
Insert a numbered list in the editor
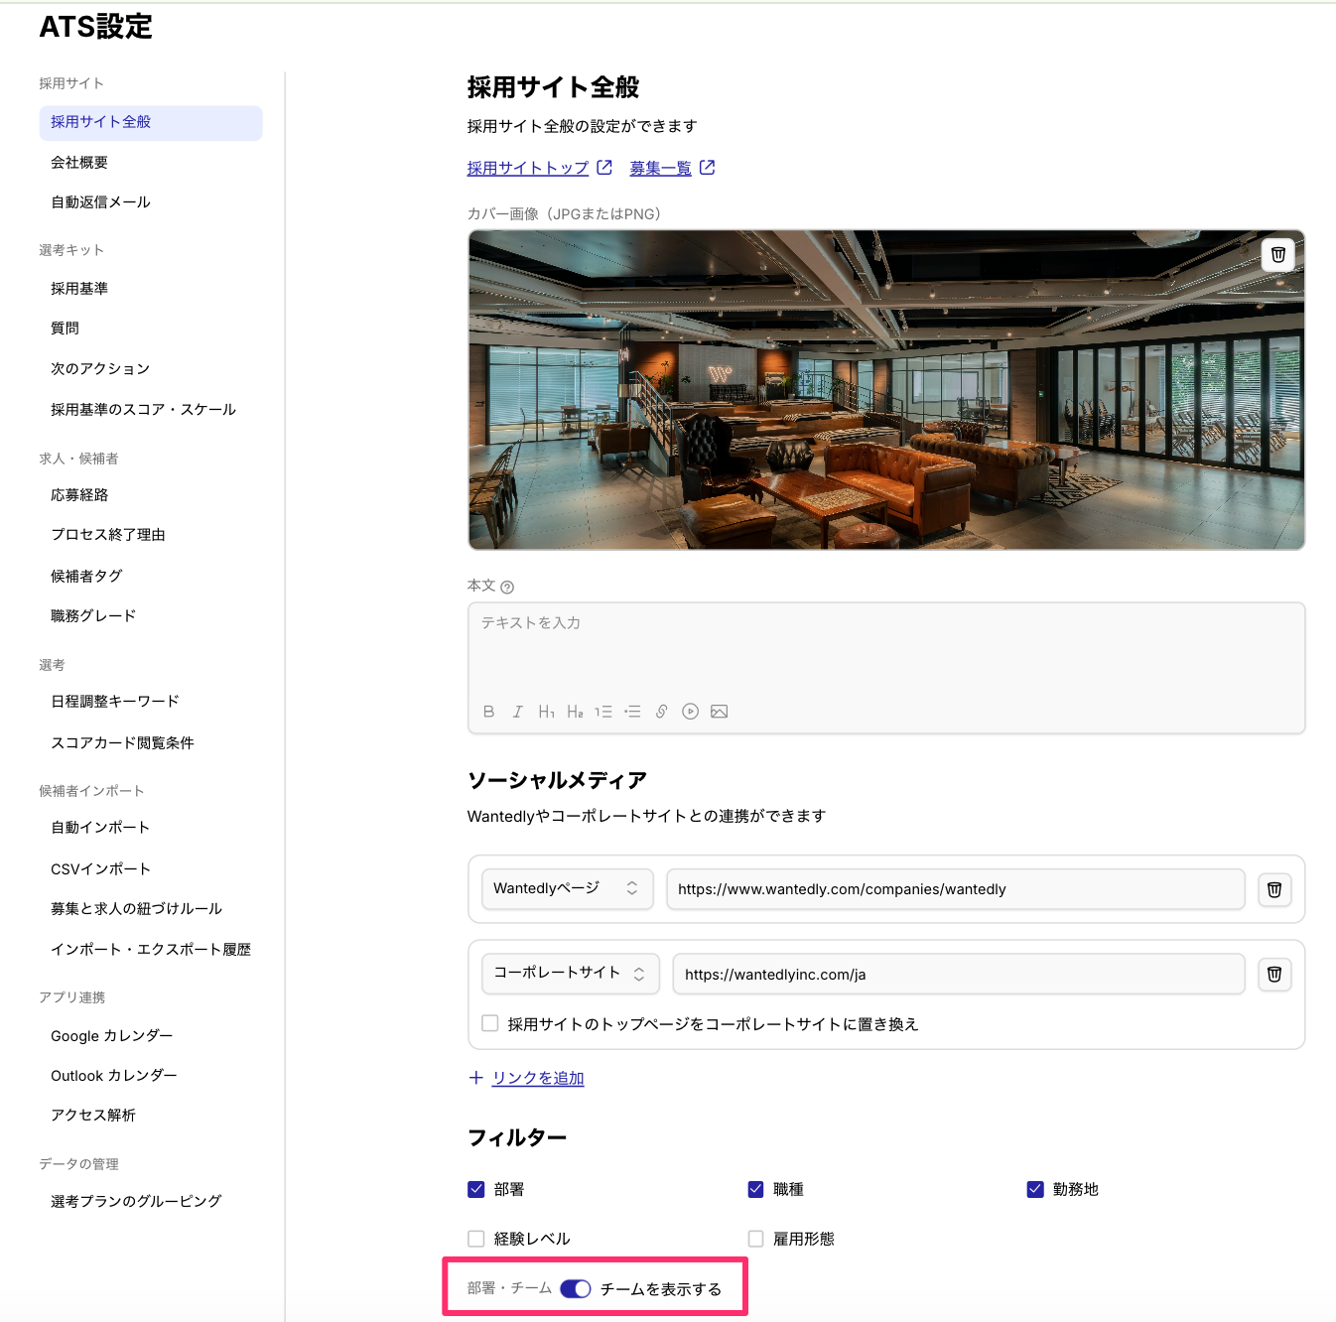pyautogui.click(x=603, y=712)
